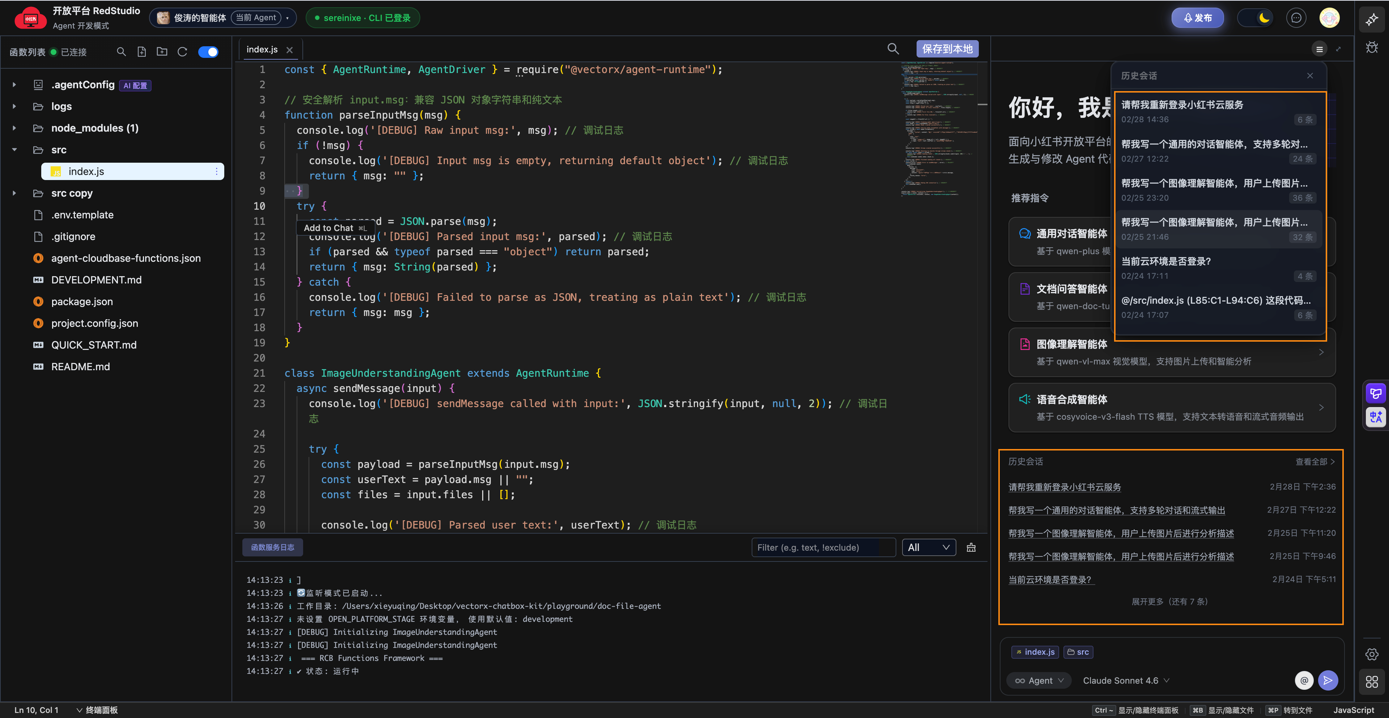1389x718 pixels.
Task: Expand the chat panel with the arrows icon
Action: click(x=1338, y=49)
